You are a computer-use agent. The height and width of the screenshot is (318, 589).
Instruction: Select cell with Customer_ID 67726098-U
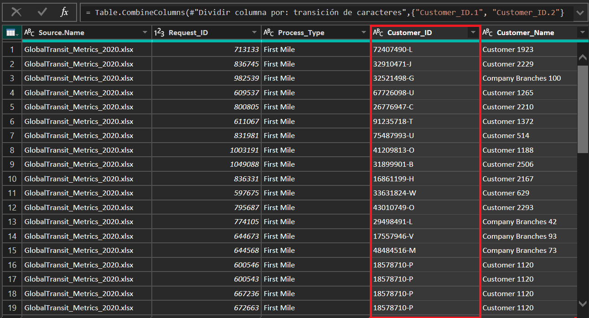click(425, 92)
